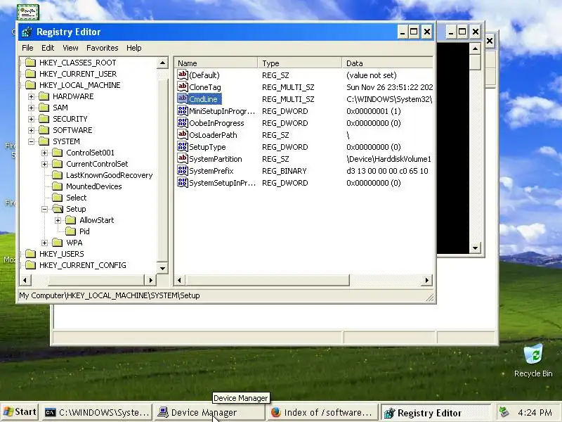
Task: Click the HARDWARE key folder icon
Action: (44, 96)
